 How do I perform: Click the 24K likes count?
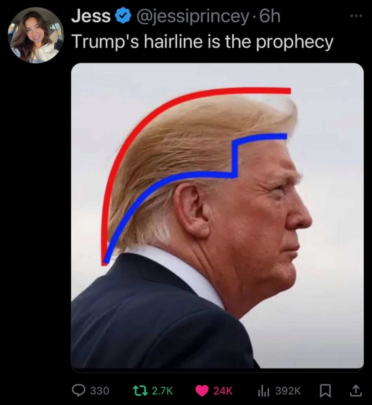[223, 390]
